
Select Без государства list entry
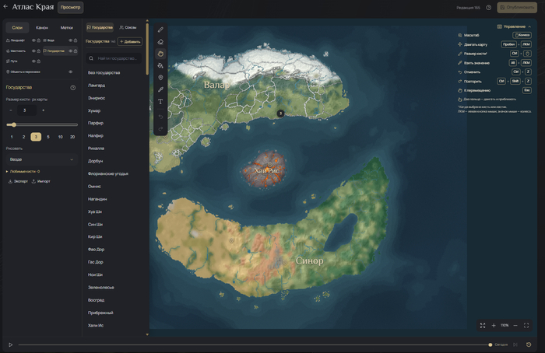point(104,73)
